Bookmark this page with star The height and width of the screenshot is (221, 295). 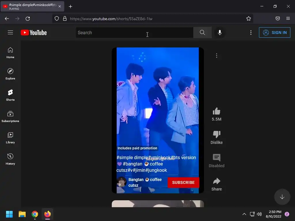(249, 18)
